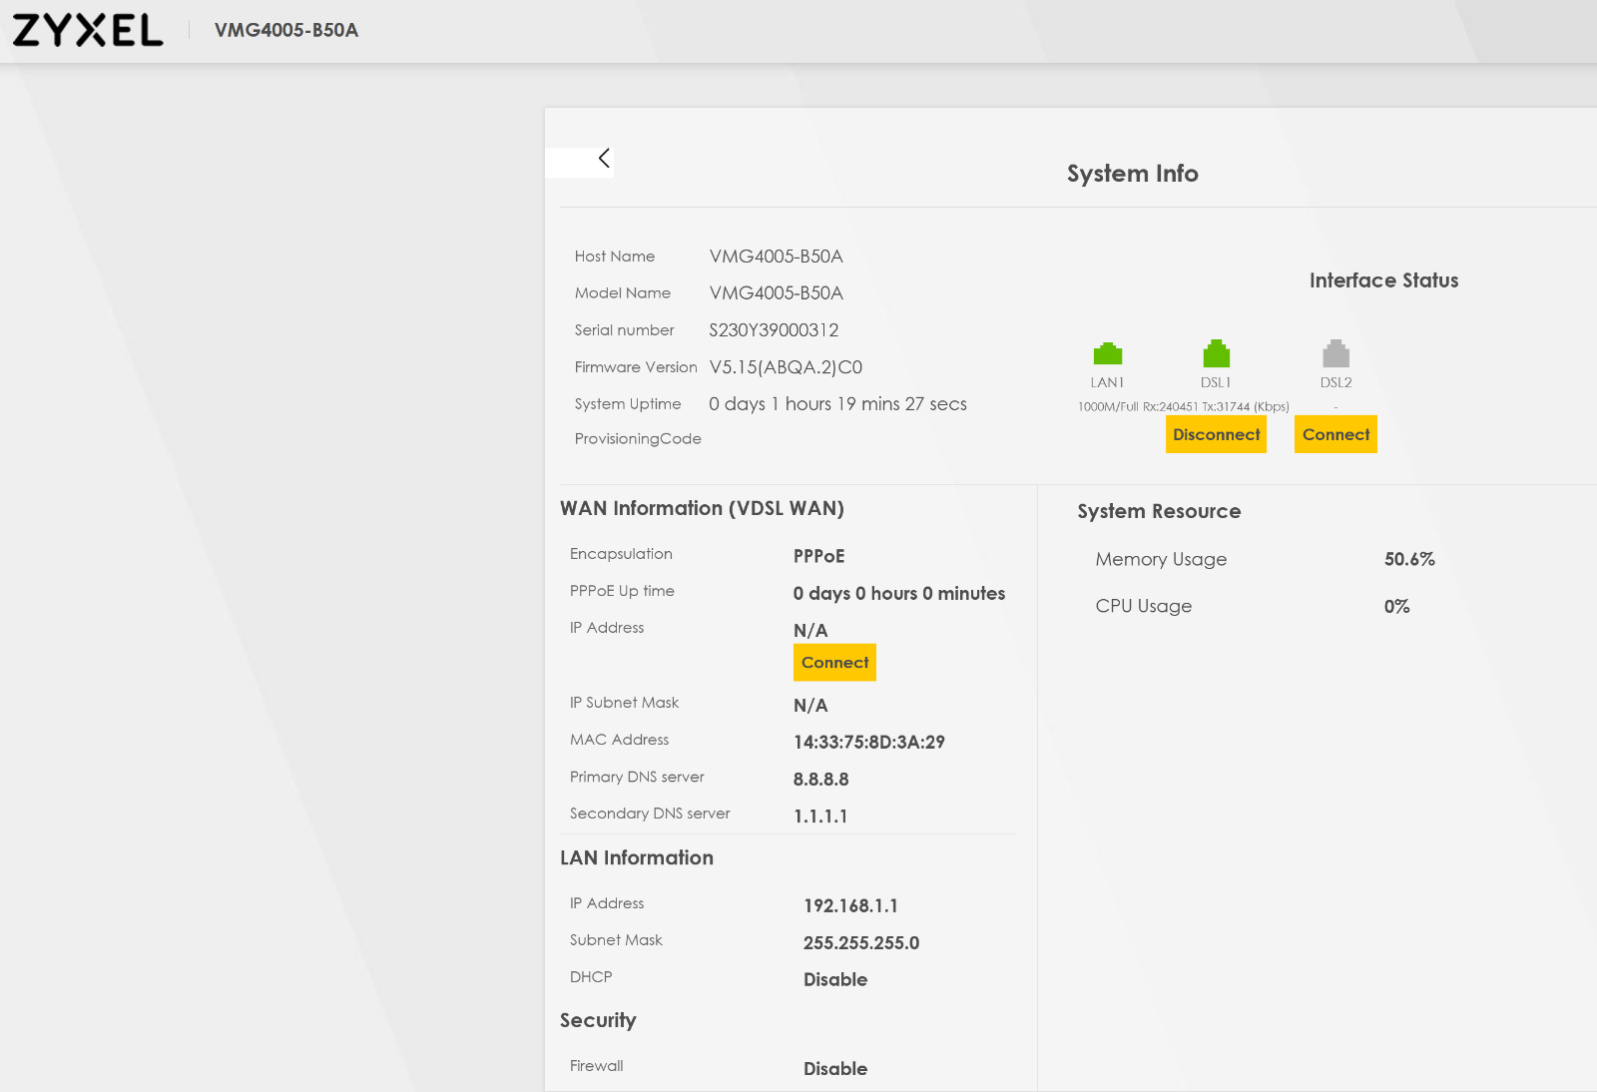1597x1092 pixels.
Task: Click the Secondary DNS server label
Action: pos(650,814)
